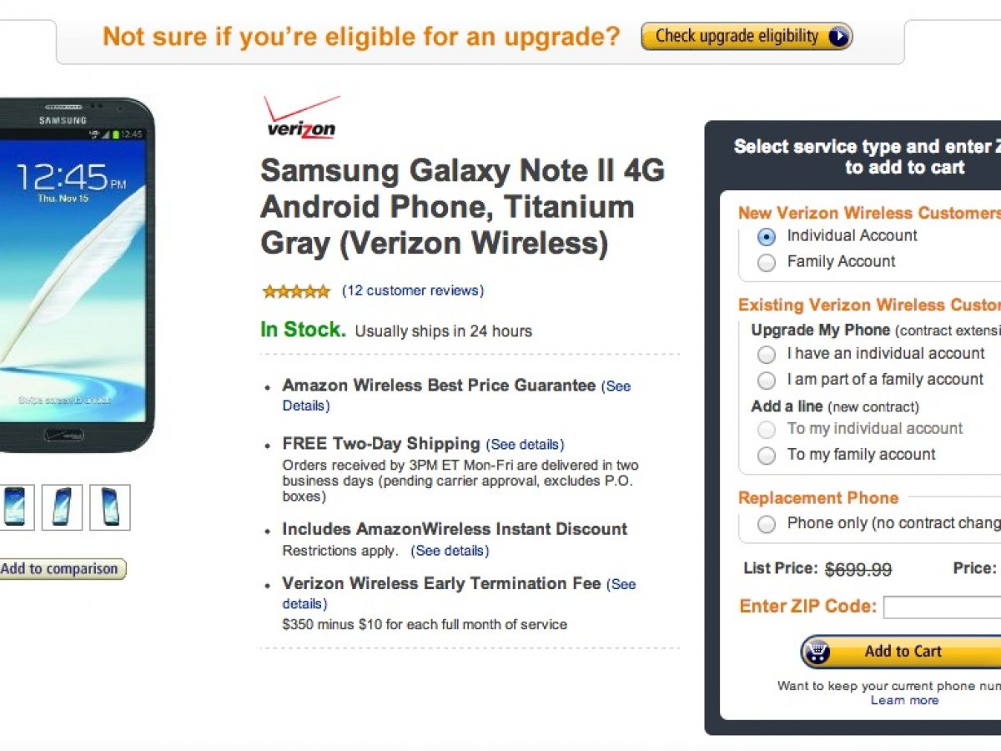
Task: Click the Enter ZIP Code field
Action: (x=943, y=607)
